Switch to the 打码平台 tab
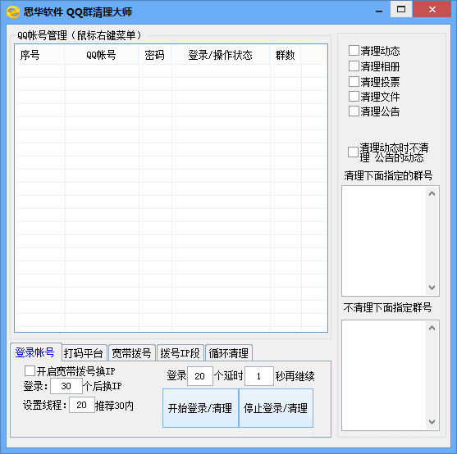457x454 pixels. [x=84, y=353]
